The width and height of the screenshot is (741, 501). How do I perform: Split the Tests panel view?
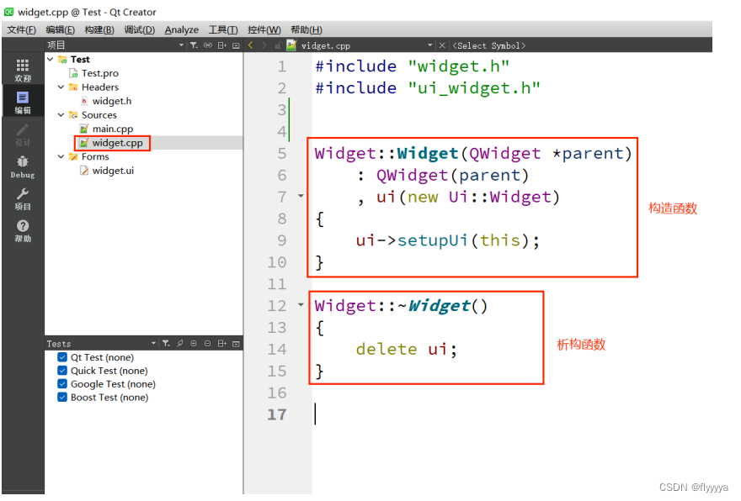pos(222,343)
